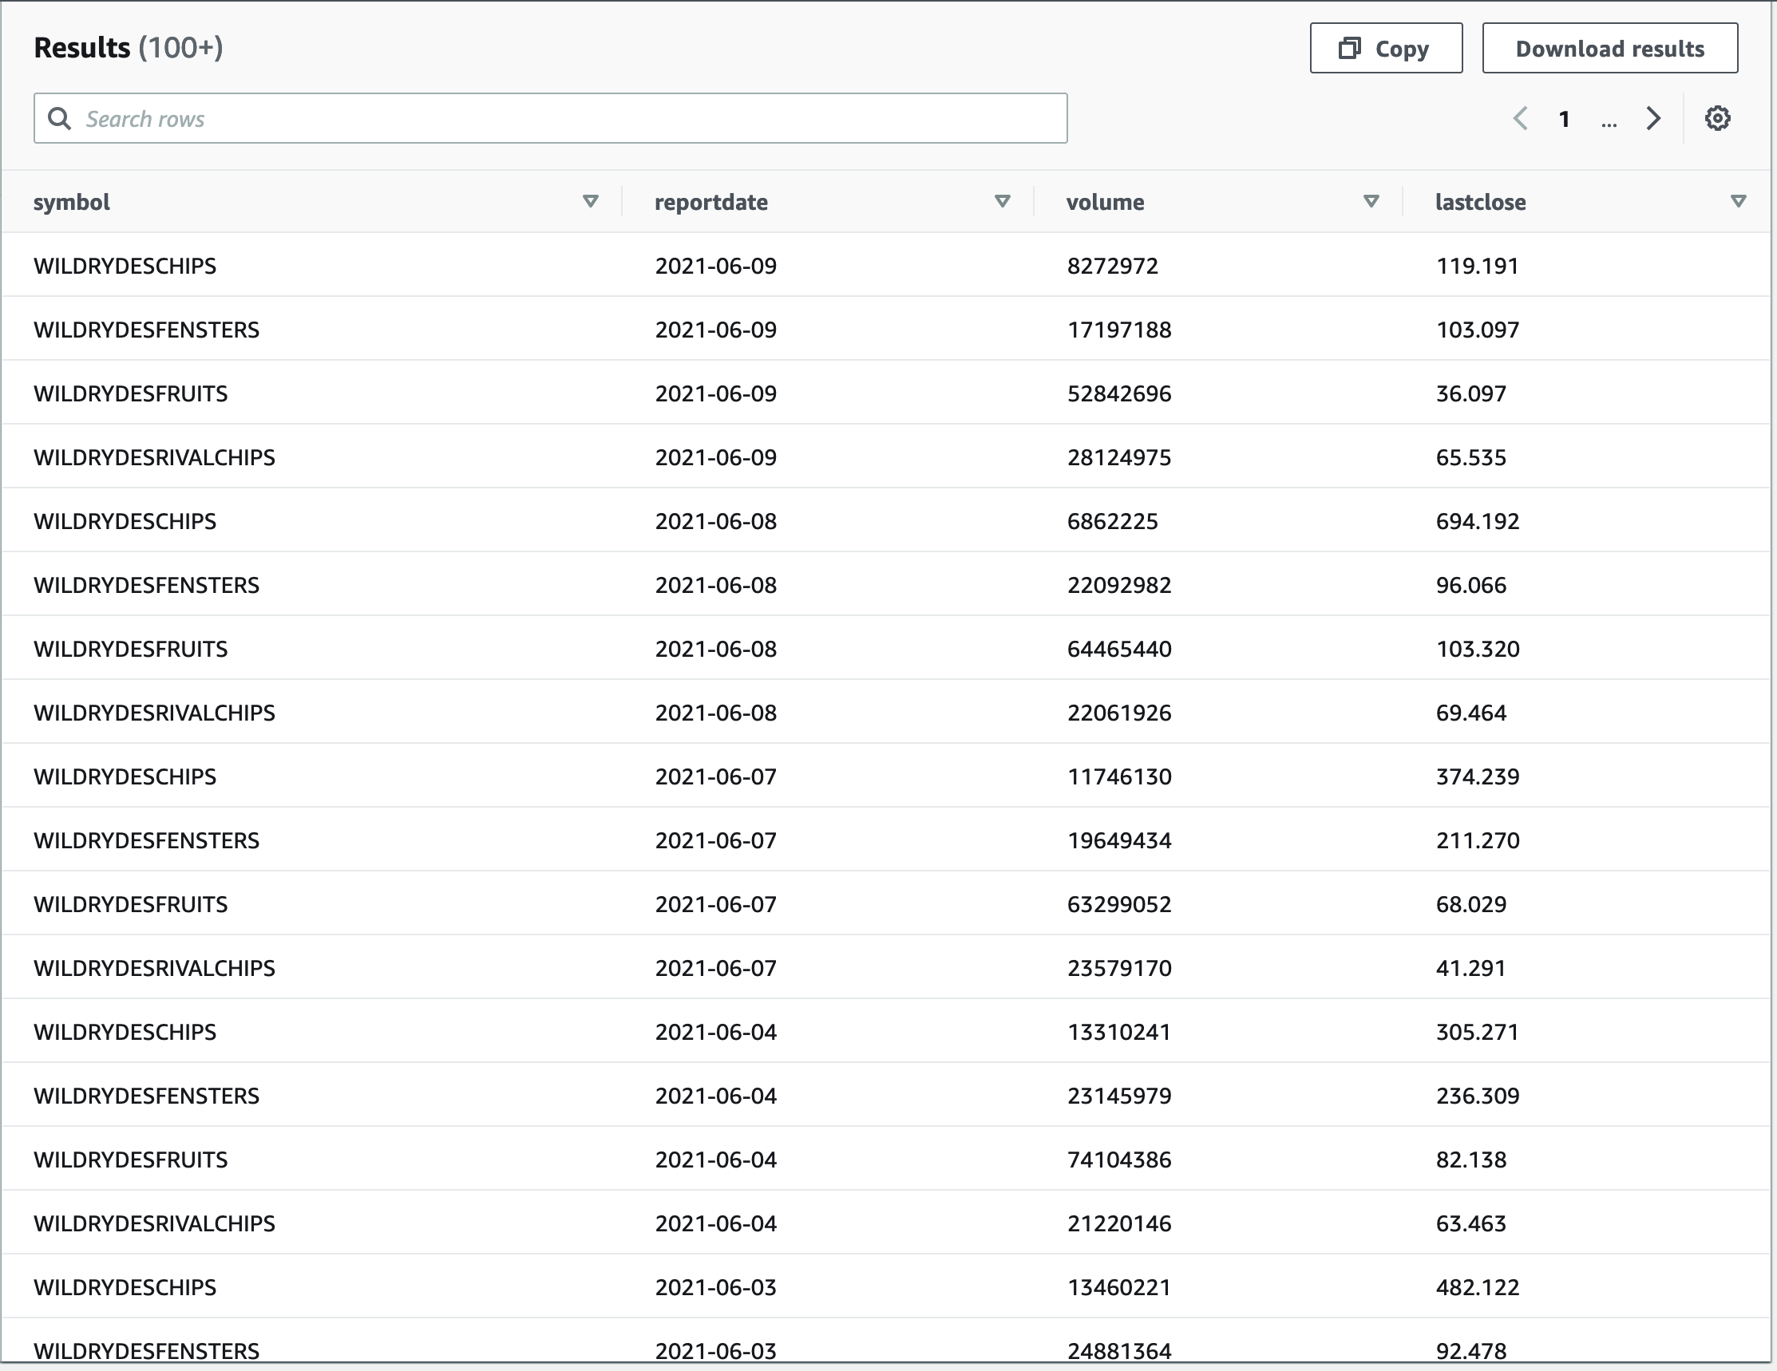Viewport: 1777px width, 1371px height.
Task: Open the lastclose column dropdown arrow
Action: pyautogui.click(x=1738, y=201)
